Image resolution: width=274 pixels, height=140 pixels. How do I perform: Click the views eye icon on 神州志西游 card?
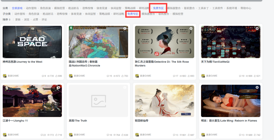[48, 76]
